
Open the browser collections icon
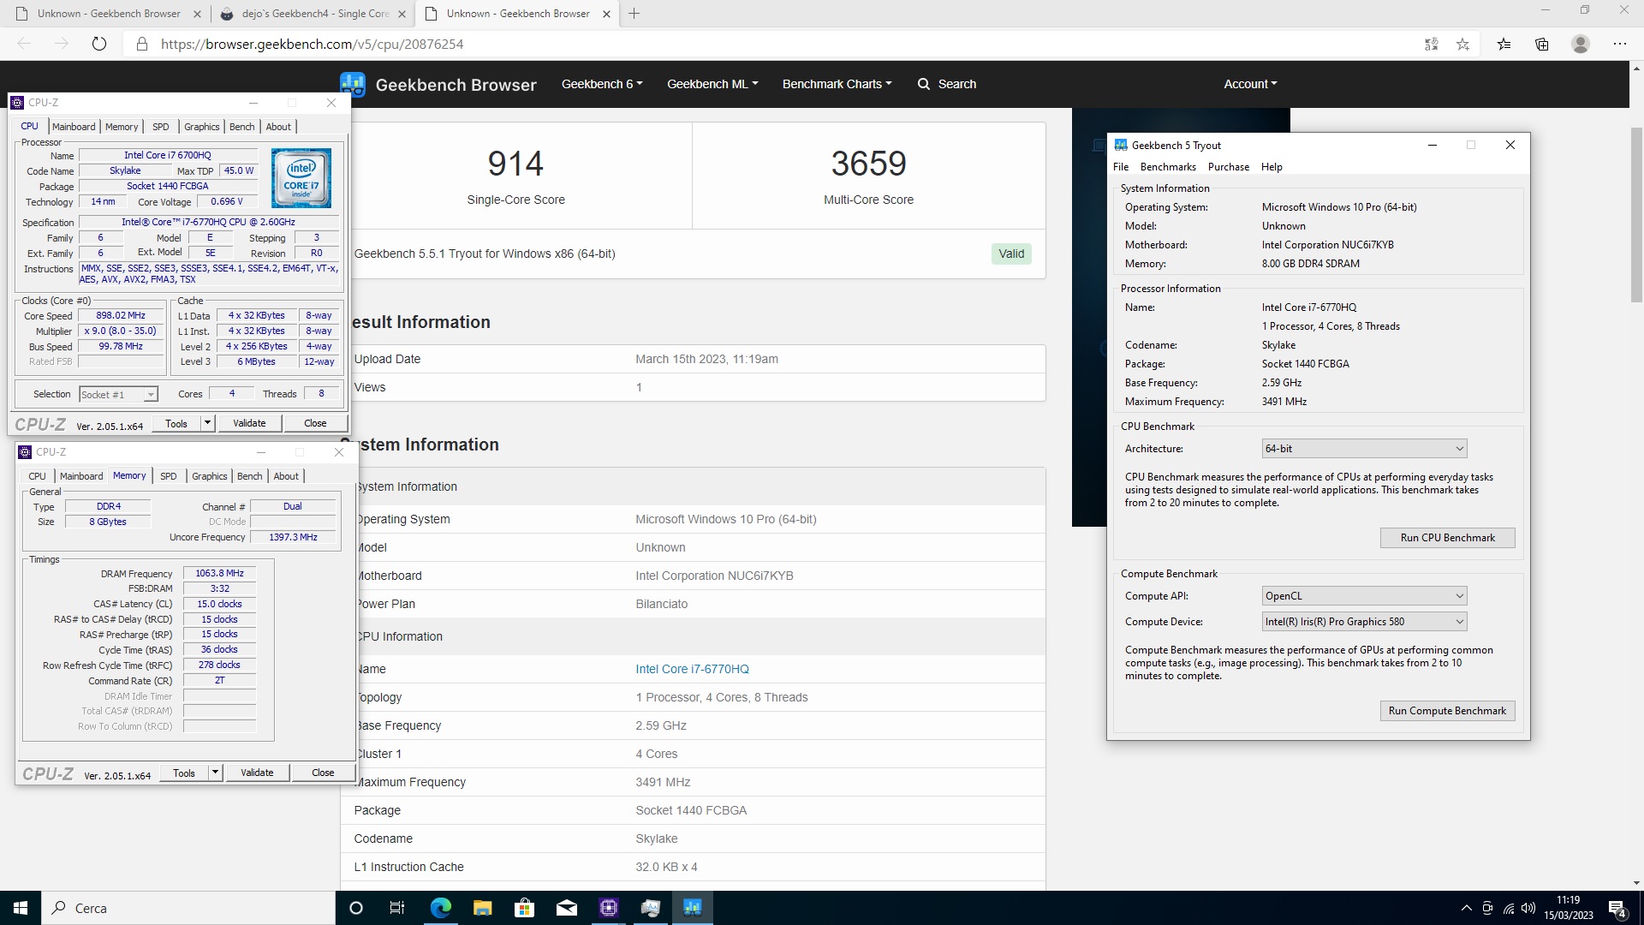coord(1541,44)
